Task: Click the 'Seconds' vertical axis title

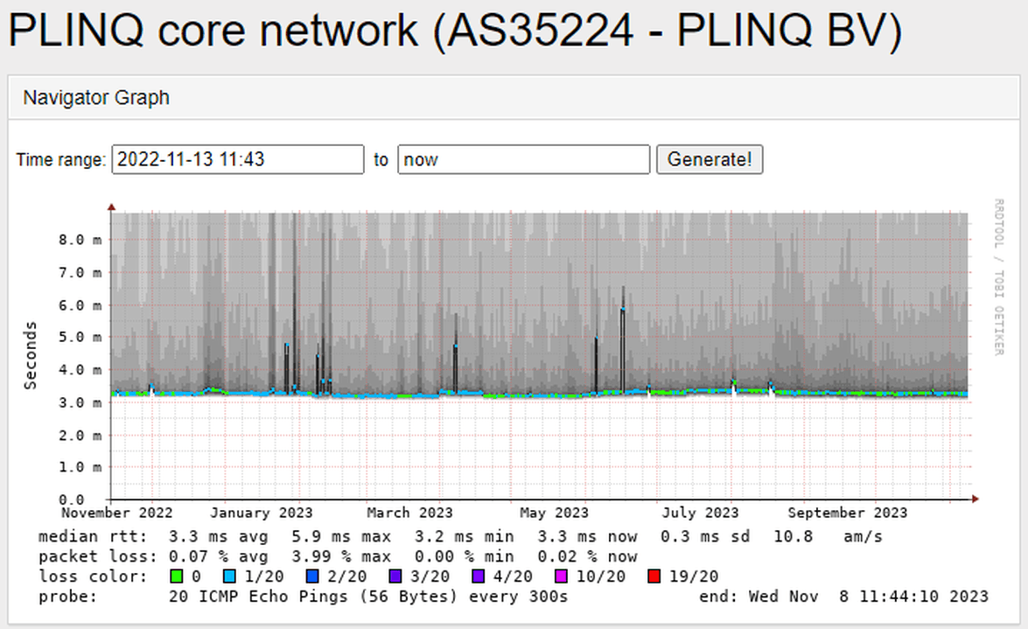Action: click(x=30, y=355)
